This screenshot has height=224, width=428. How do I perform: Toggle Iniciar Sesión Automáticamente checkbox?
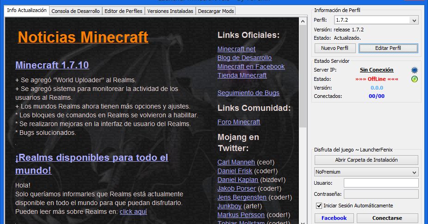click(319, 206)
